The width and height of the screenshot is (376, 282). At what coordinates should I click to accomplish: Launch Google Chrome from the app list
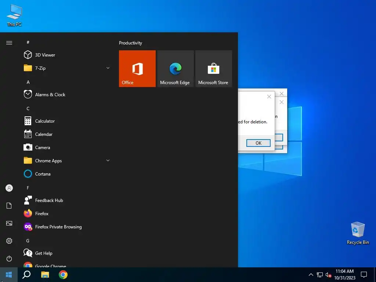click(67, 264)
